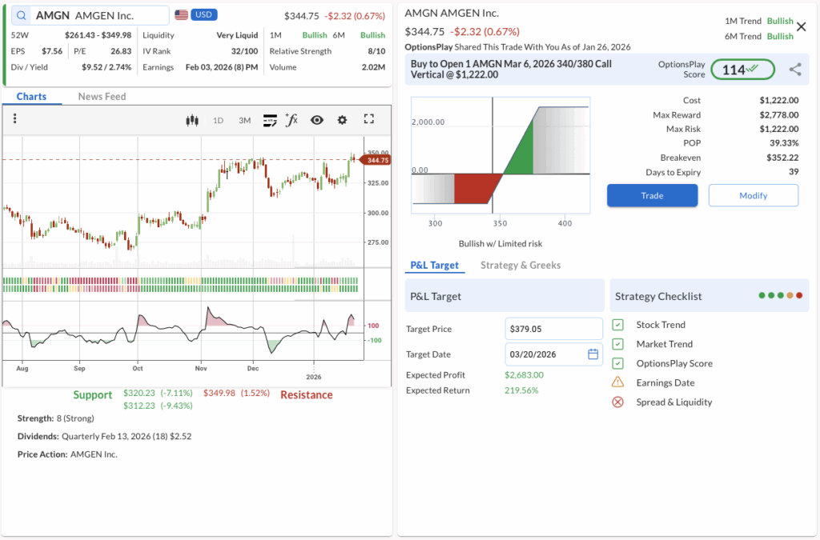Toggle the Stock Trend checklist checkbox
The image size is (820, 540).
click(617, 325)
